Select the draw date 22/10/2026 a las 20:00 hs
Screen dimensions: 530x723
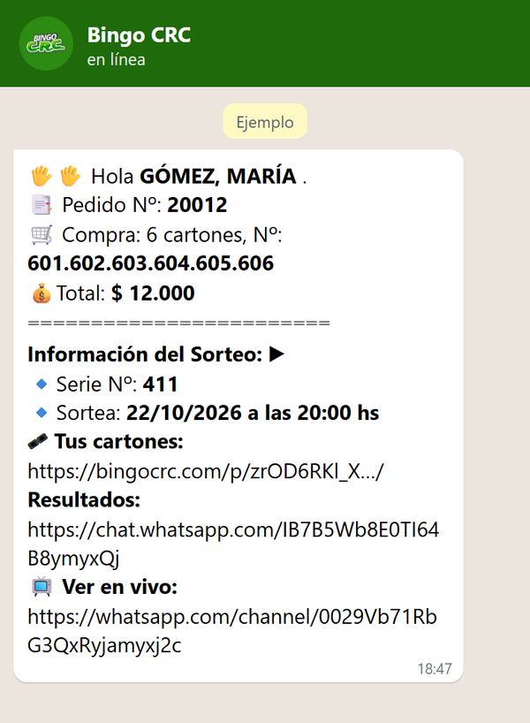[253, 413]
